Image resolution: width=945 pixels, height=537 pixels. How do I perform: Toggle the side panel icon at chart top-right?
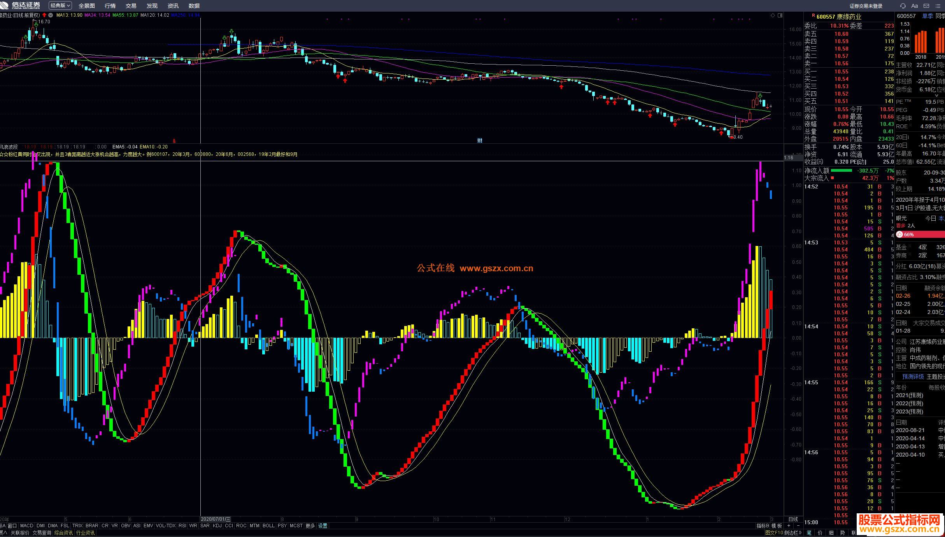click(780, 16)
